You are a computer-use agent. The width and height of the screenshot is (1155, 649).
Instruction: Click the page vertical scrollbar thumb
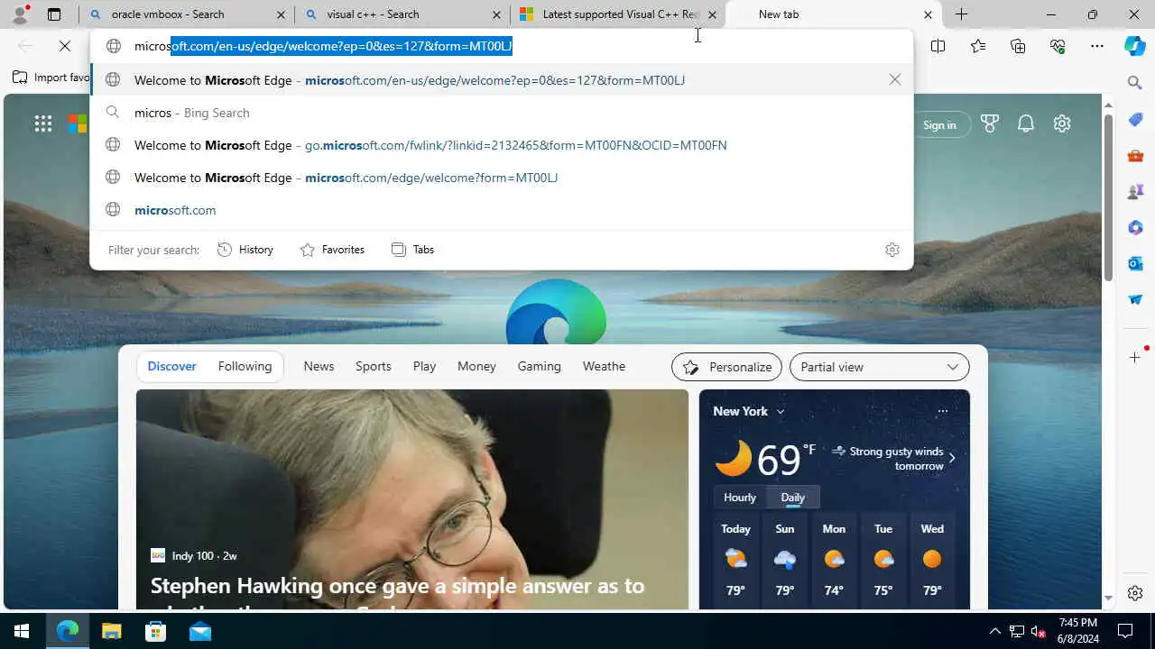1109,196
